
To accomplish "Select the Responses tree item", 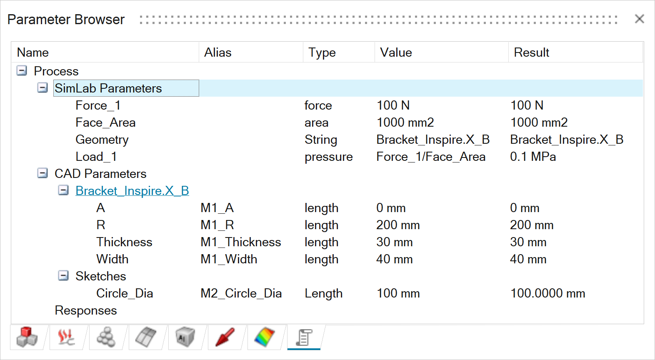I will 86,310.
